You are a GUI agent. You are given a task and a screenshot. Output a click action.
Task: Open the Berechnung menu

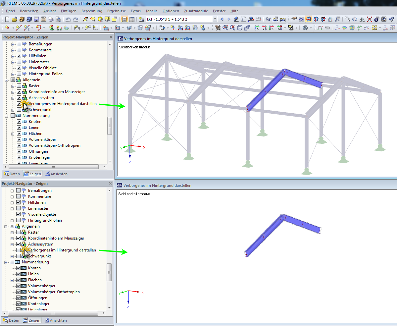click(92, 11)
